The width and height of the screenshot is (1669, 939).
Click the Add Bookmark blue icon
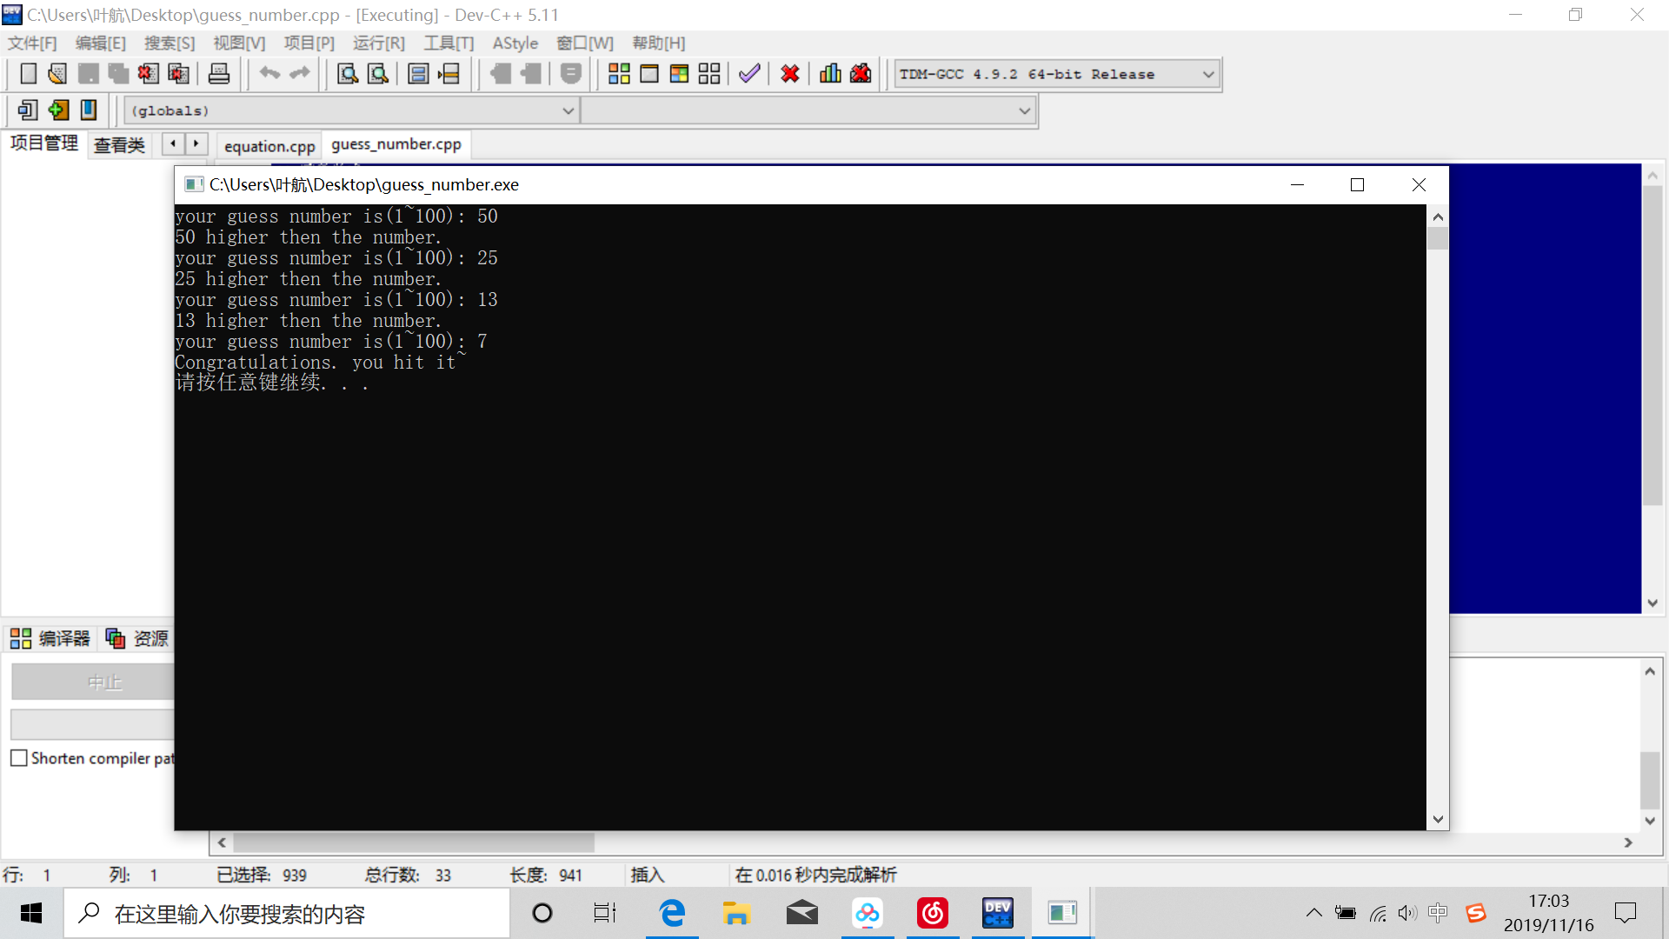[89, 110]
